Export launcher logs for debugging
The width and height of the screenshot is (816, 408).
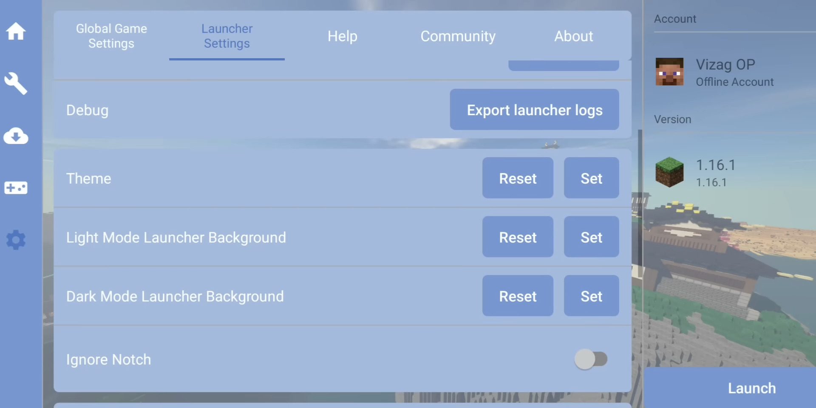534,110
